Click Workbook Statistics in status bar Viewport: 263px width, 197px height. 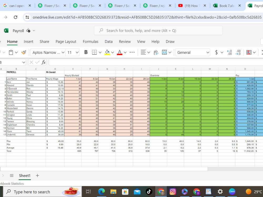click(x=12, y=184)
